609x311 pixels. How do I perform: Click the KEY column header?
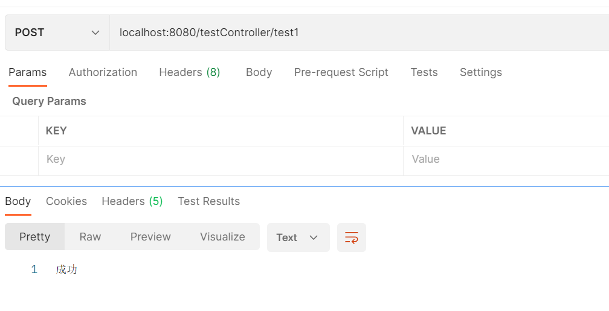point(56,131)
